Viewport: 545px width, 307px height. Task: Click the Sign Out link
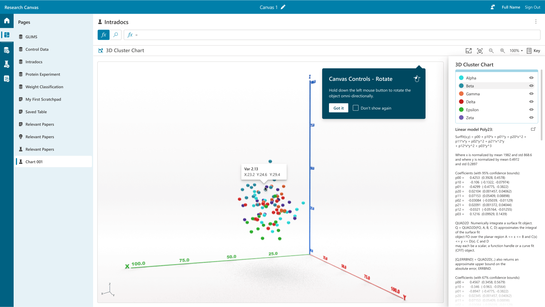coord(532,7)
